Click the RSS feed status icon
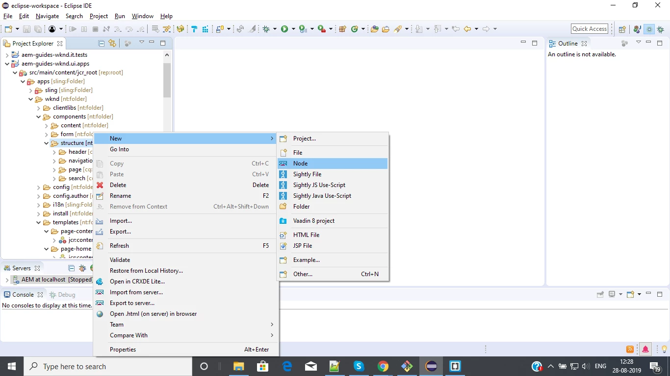This screenshot has height=376, width=670. tap(630, 349)
